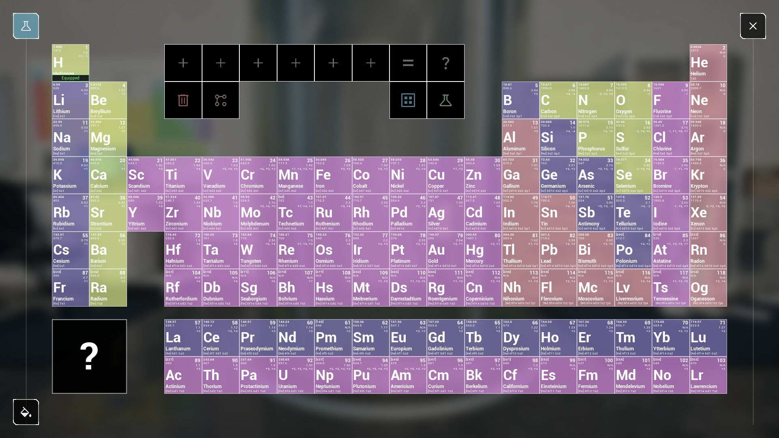Click the question mark result slot
The height and width of the screenshot is (438, 779).
pyautogui.click(x=445, y=63)
